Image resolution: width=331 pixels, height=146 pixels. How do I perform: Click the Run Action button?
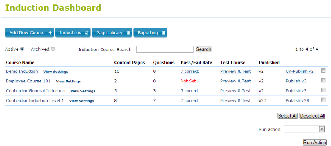pyautogui.click(x=315, y=143)
